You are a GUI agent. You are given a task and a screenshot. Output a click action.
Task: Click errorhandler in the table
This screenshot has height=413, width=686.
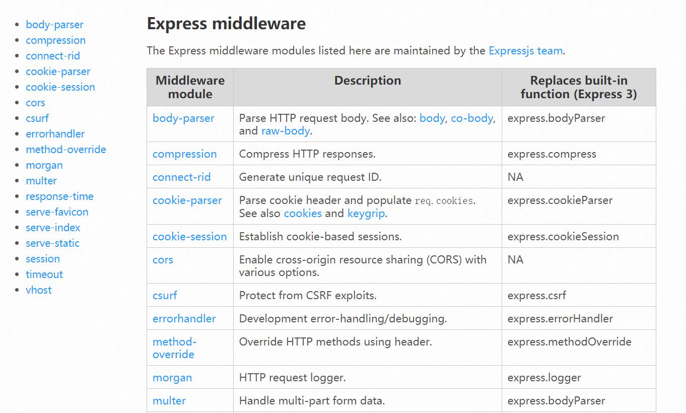pyautogui.click(x=184, y=319)
